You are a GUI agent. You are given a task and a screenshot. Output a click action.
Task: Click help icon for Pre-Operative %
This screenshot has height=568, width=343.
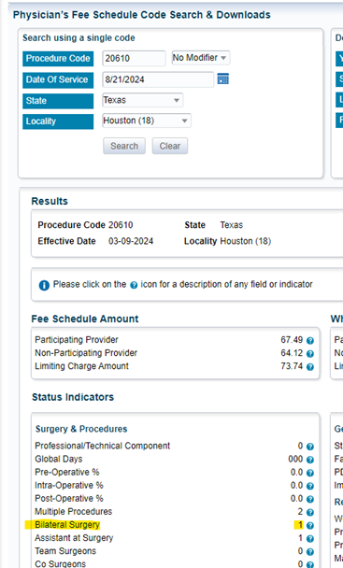310,473
